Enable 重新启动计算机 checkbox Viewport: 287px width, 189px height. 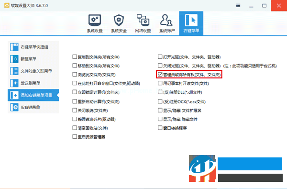click(x=75, y=101)
